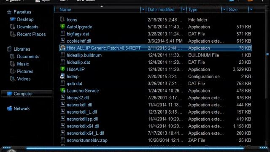
Task: Click the ZAP File type cell
Action: pyautogui.click(x=197, y=140)
